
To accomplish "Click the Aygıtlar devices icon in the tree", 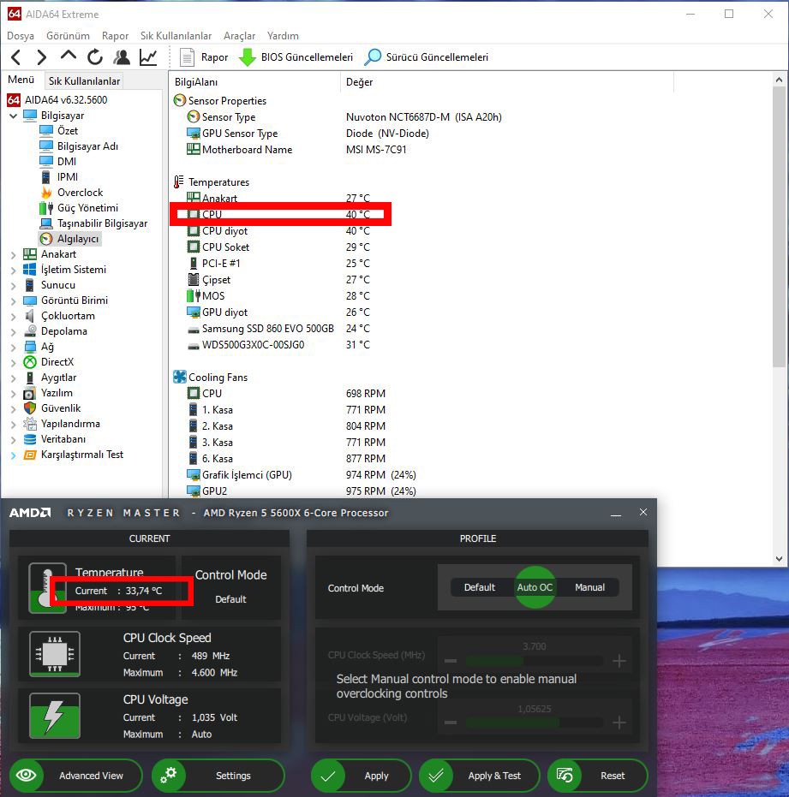I will click(x=30, y=378).
